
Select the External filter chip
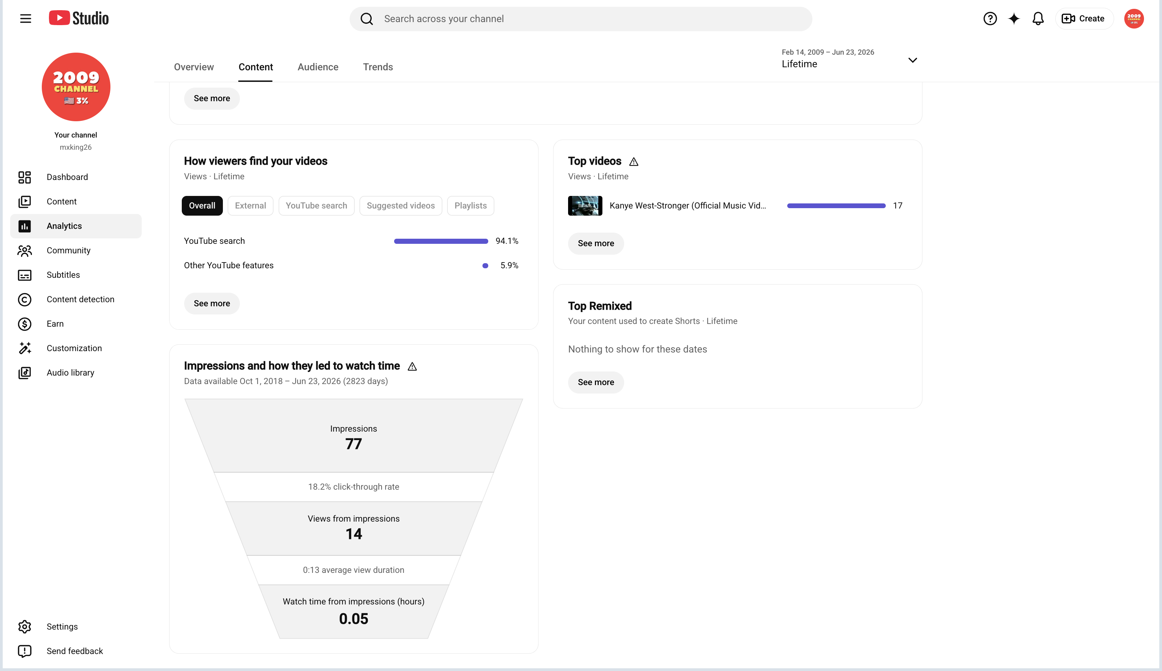coord(250,205)
